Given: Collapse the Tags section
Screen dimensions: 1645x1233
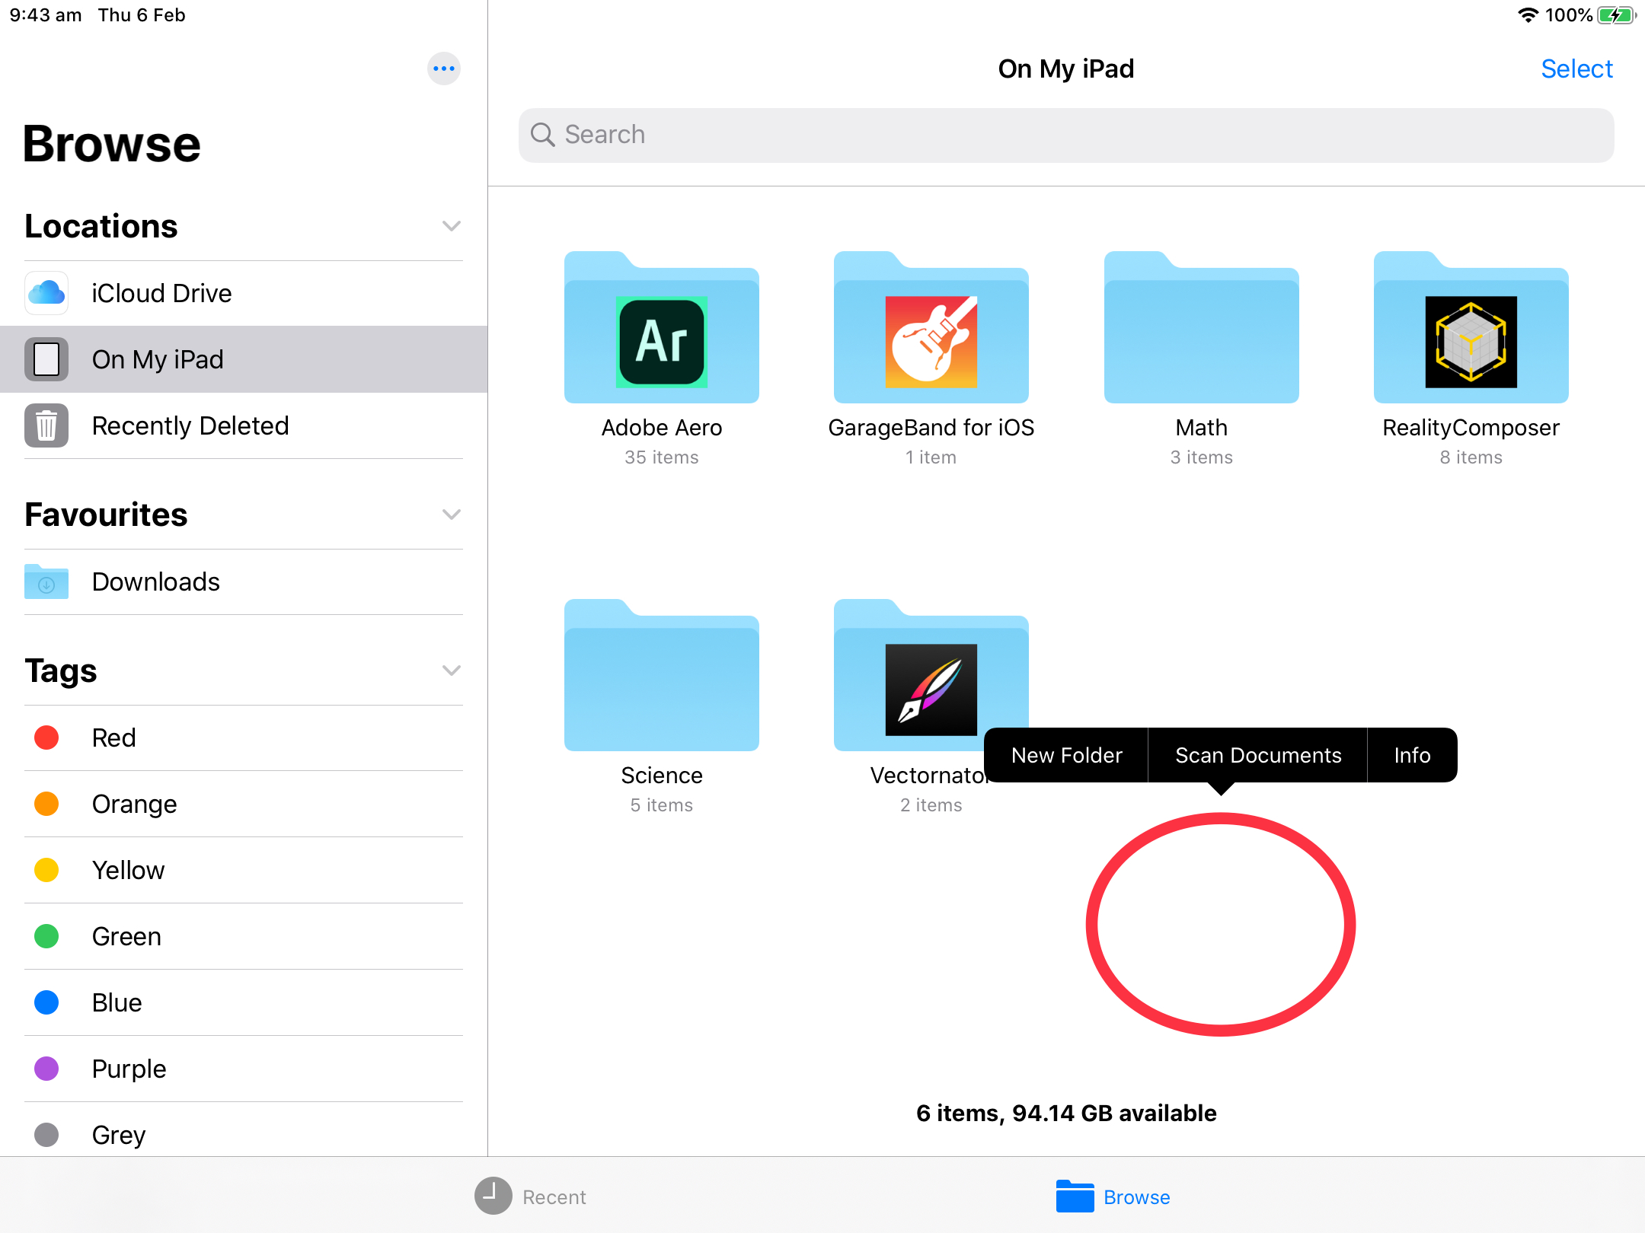Looking at the screenshot, I should click(452, 671).
